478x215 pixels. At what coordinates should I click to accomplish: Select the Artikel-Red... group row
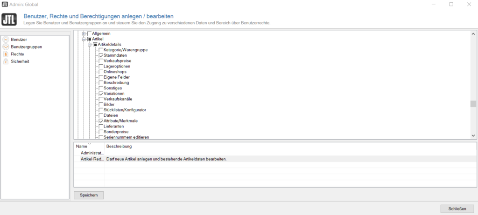pyautogui.click(x=91, y=159)
